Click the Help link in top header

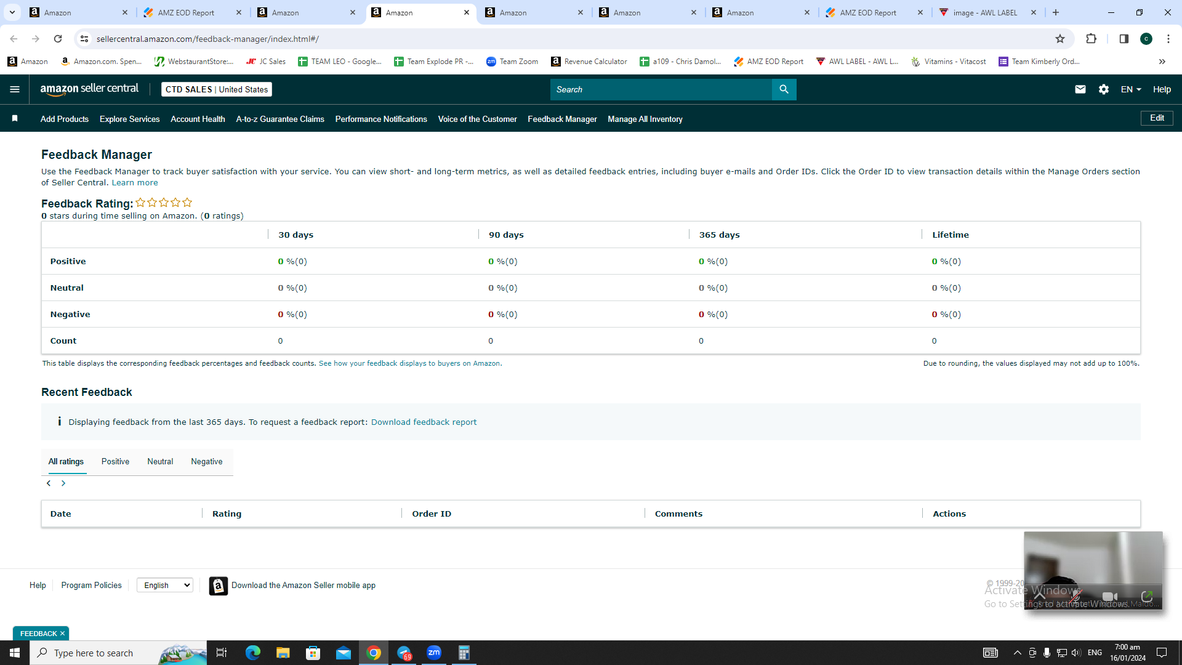1162,89
